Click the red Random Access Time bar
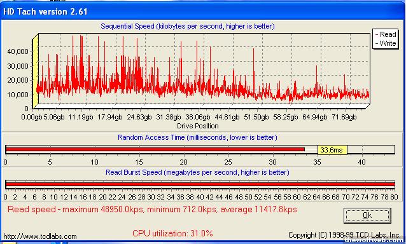Screen dimensions: 406x244 coord(155,149)
